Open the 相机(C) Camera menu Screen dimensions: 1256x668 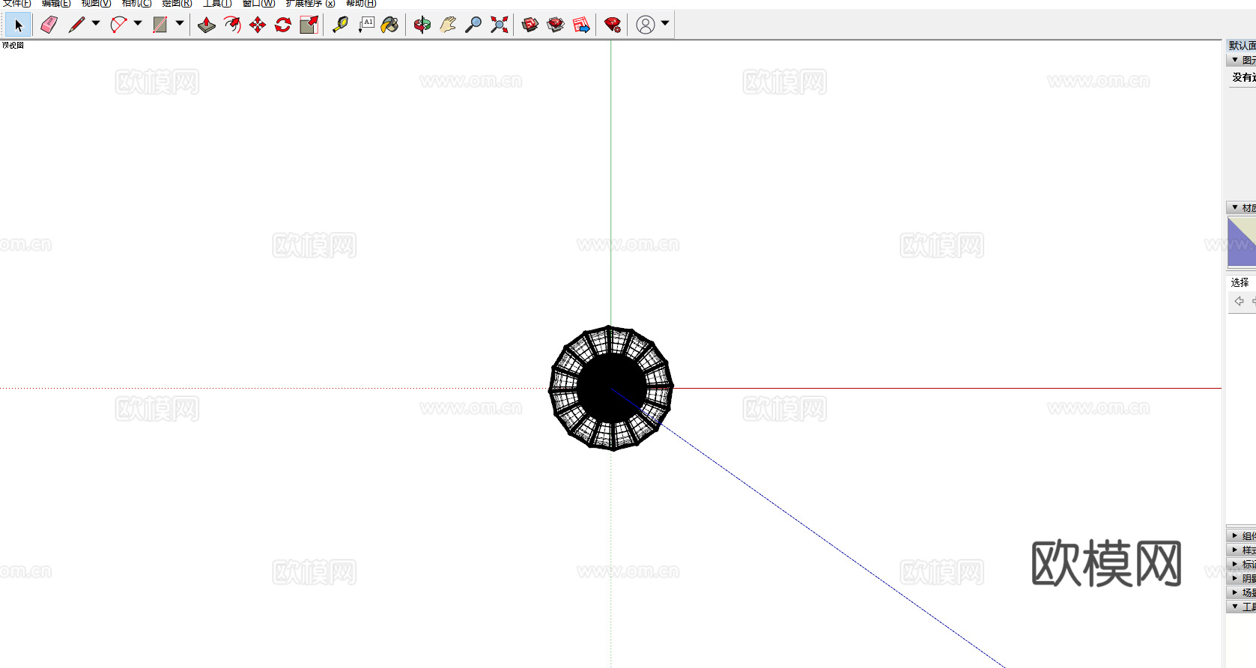(x=136, y=4)
